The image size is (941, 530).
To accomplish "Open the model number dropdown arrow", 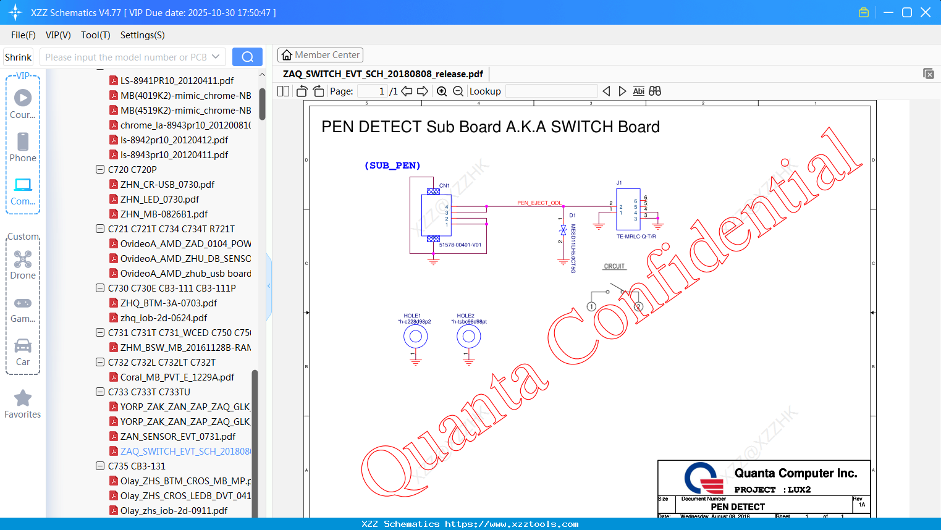I will pyautogui.click(x=216, y=57).
